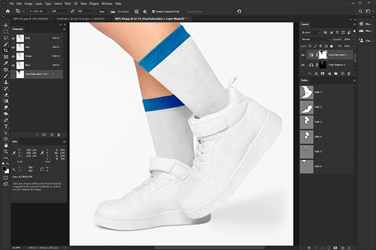Toggle visibility of the RGB channel
Viewport: 376px width, 250px height.
tap(13, 38)
